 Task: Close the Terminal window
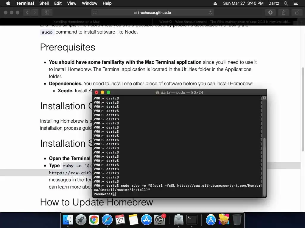(x=97, y=92)
